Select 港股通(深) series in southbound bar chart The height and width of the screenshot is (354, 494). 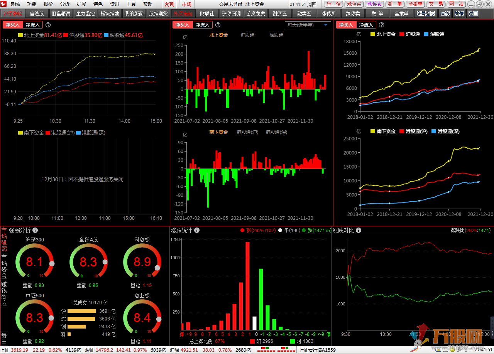[276, 132]
